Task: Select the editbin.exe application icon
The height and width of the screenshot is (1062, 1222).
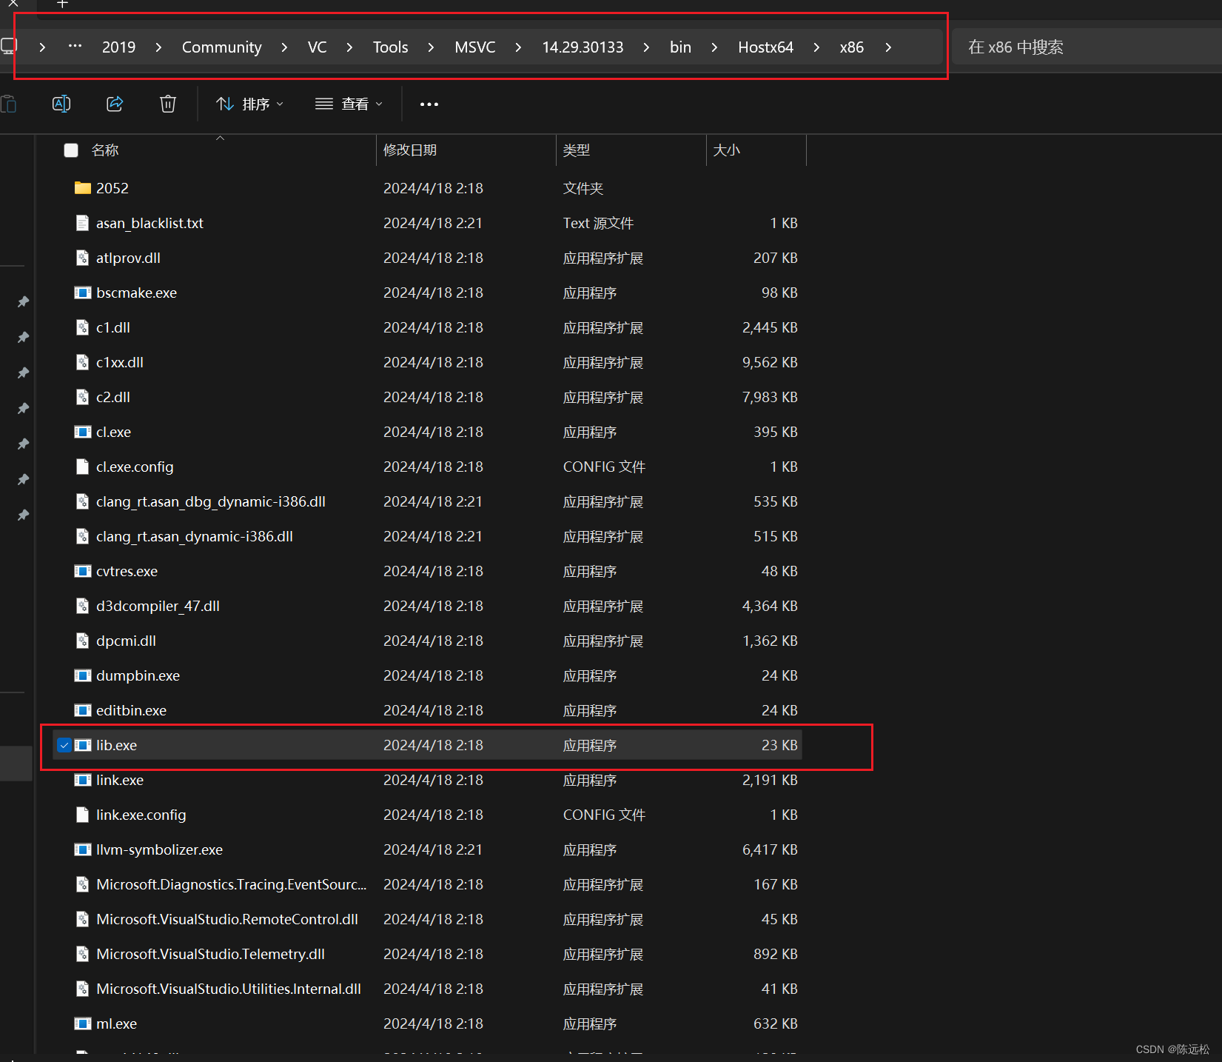Action: point(83,710)
